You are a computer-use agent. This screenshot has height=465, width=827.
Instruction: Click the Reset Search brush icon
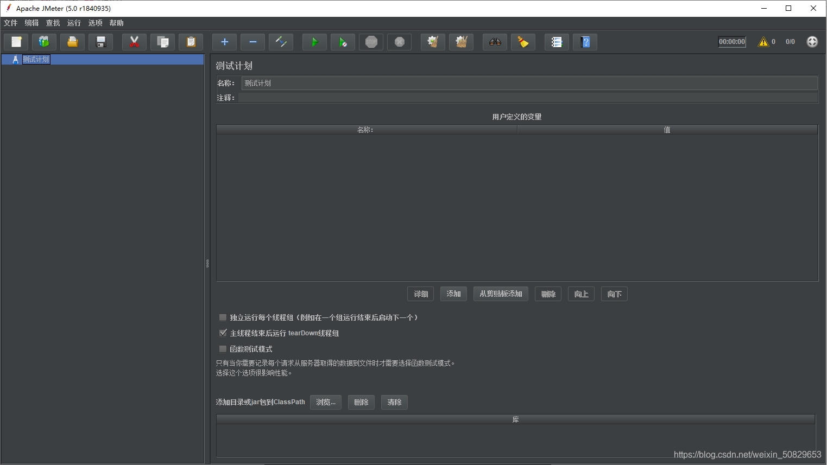pos(523,42)
